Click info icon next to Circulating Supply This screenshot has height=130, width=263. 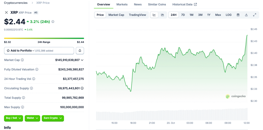32,88
